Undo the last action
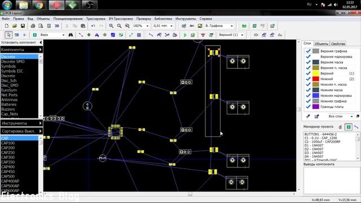This screenshot has height=203, width=361. tap(93, 26)
